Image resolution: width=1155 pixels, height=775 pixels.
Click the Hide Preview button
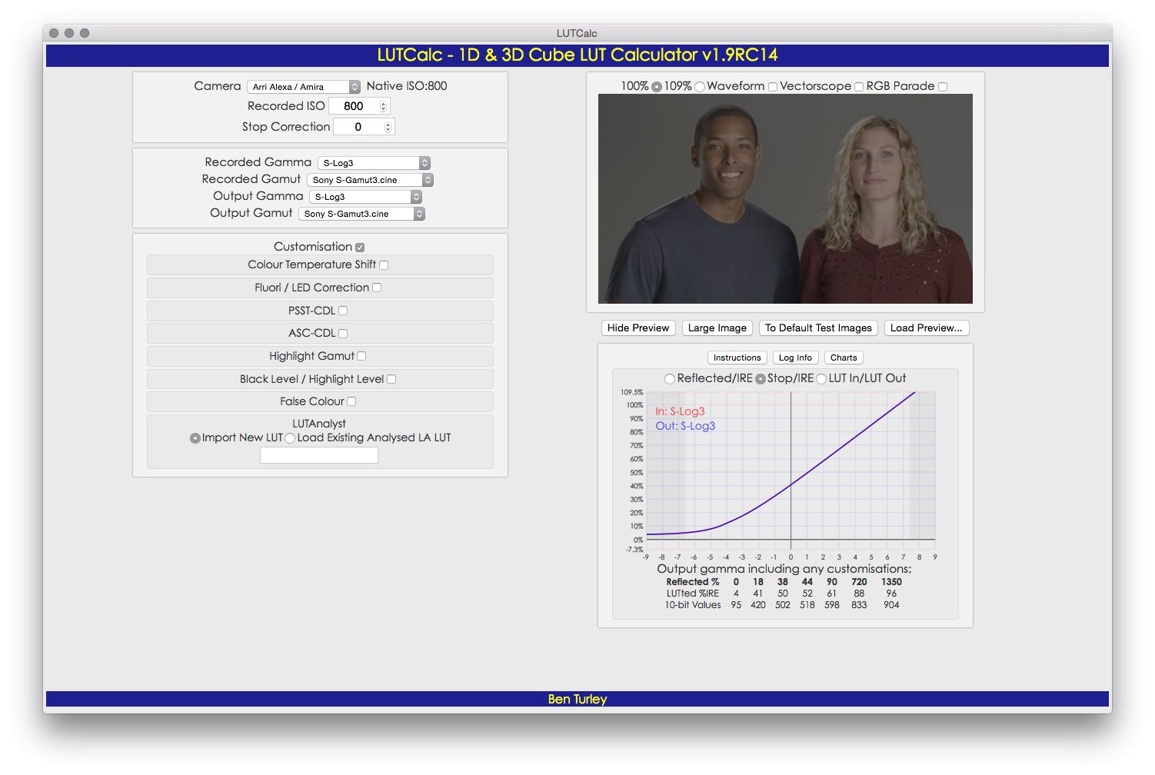coord(638,328)
